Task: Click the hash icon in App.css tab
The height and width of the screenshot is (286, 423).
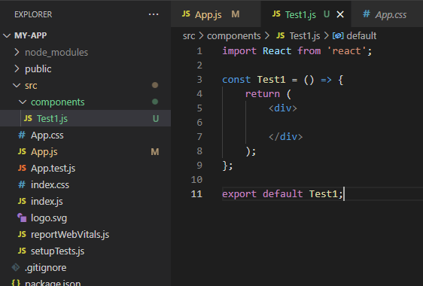Action: pos(367,14)
